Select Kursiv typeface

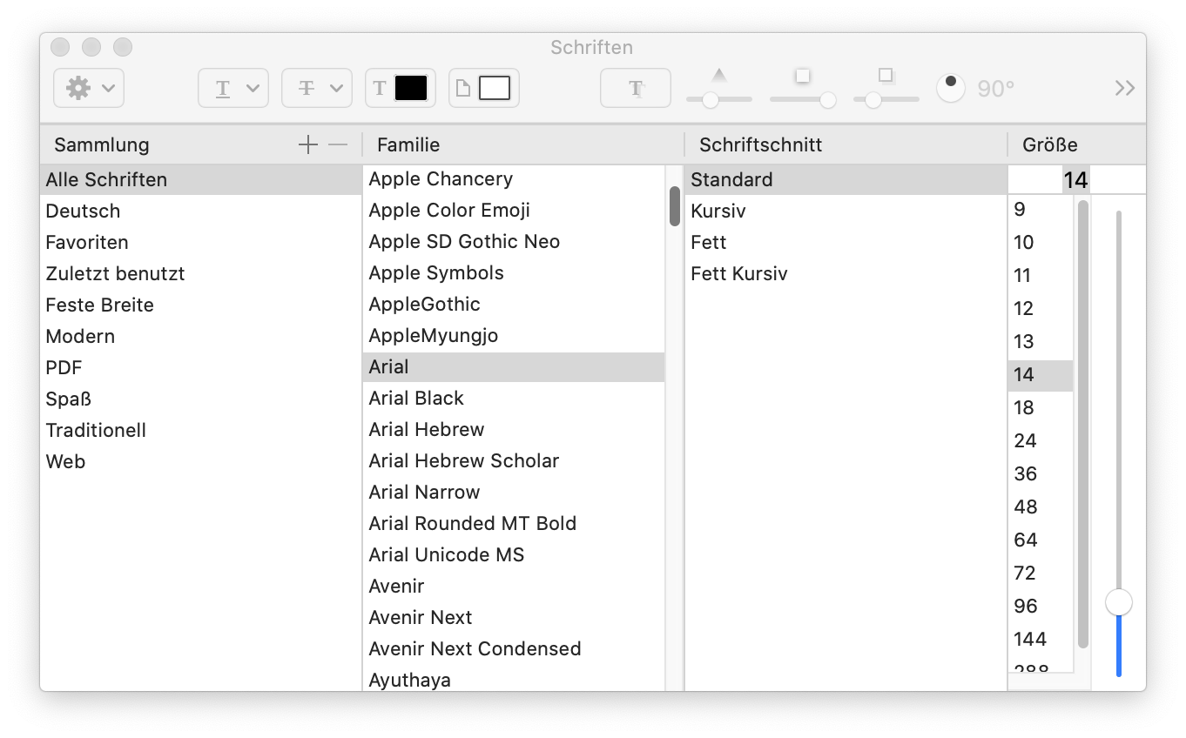pyautogui.click(x=846, y=211)
